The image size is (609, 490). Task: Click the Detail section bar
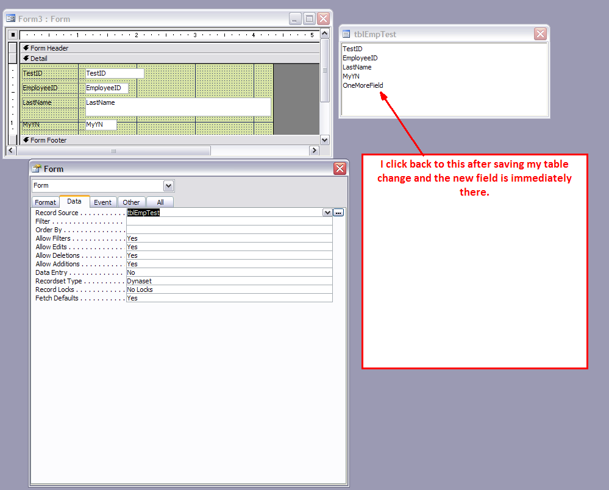click(169, 59)
